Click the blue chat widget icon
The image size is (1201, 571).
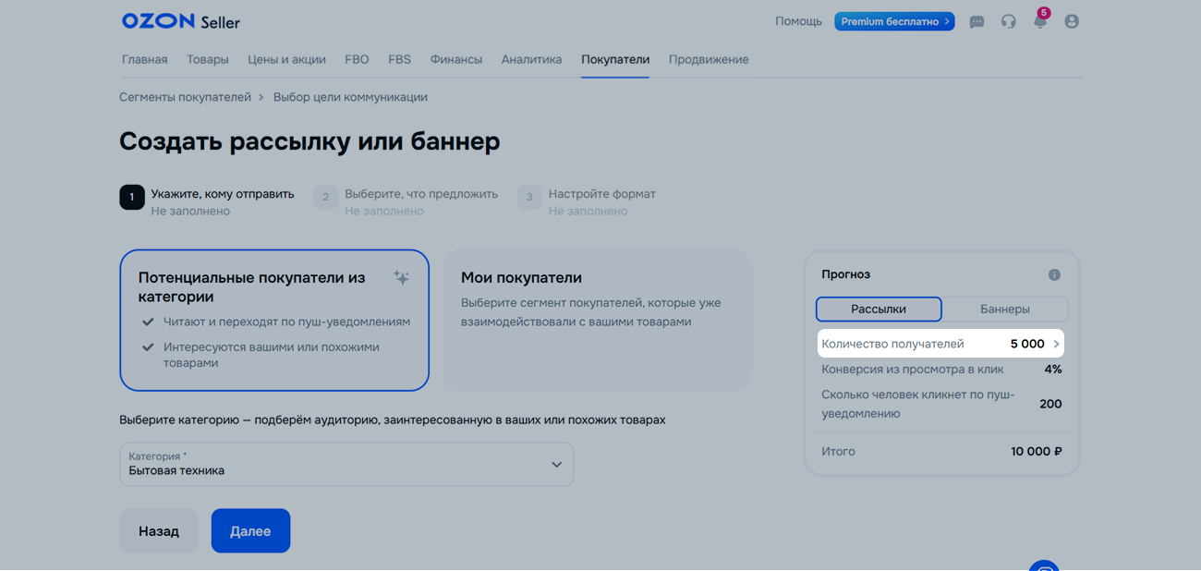click(1044, 565)
